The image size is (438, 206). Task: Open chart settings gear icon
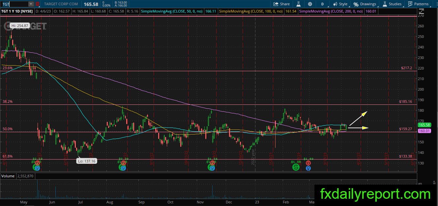tap(310, 4)
